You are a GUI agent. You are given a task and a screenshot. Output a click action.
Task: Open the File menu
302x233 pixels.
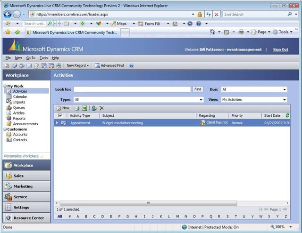click(8, 58)
